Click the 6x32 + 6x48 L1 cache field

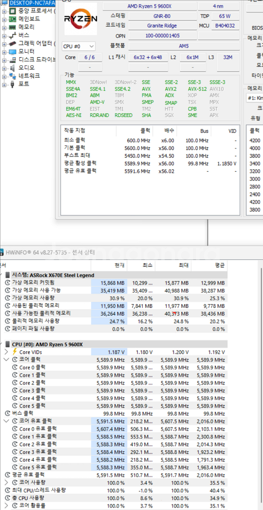pos(148,57)
